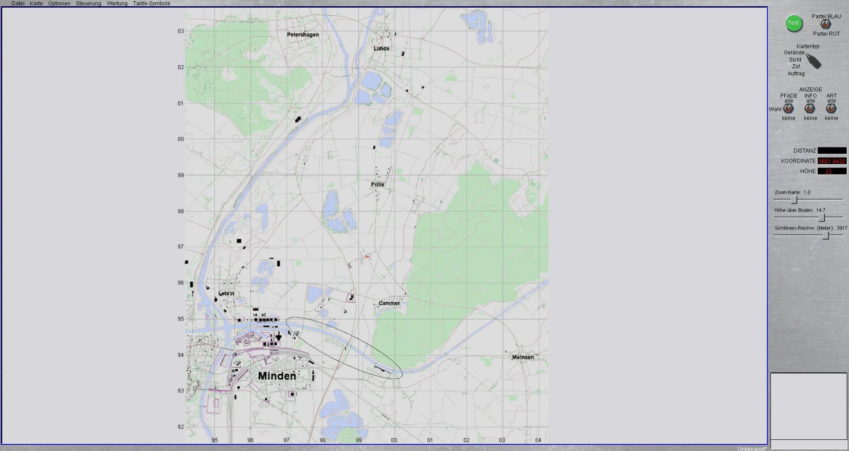Select Sicht map type
The width and height of the screenshot is (849, 451).
click(x=795, y=59)
